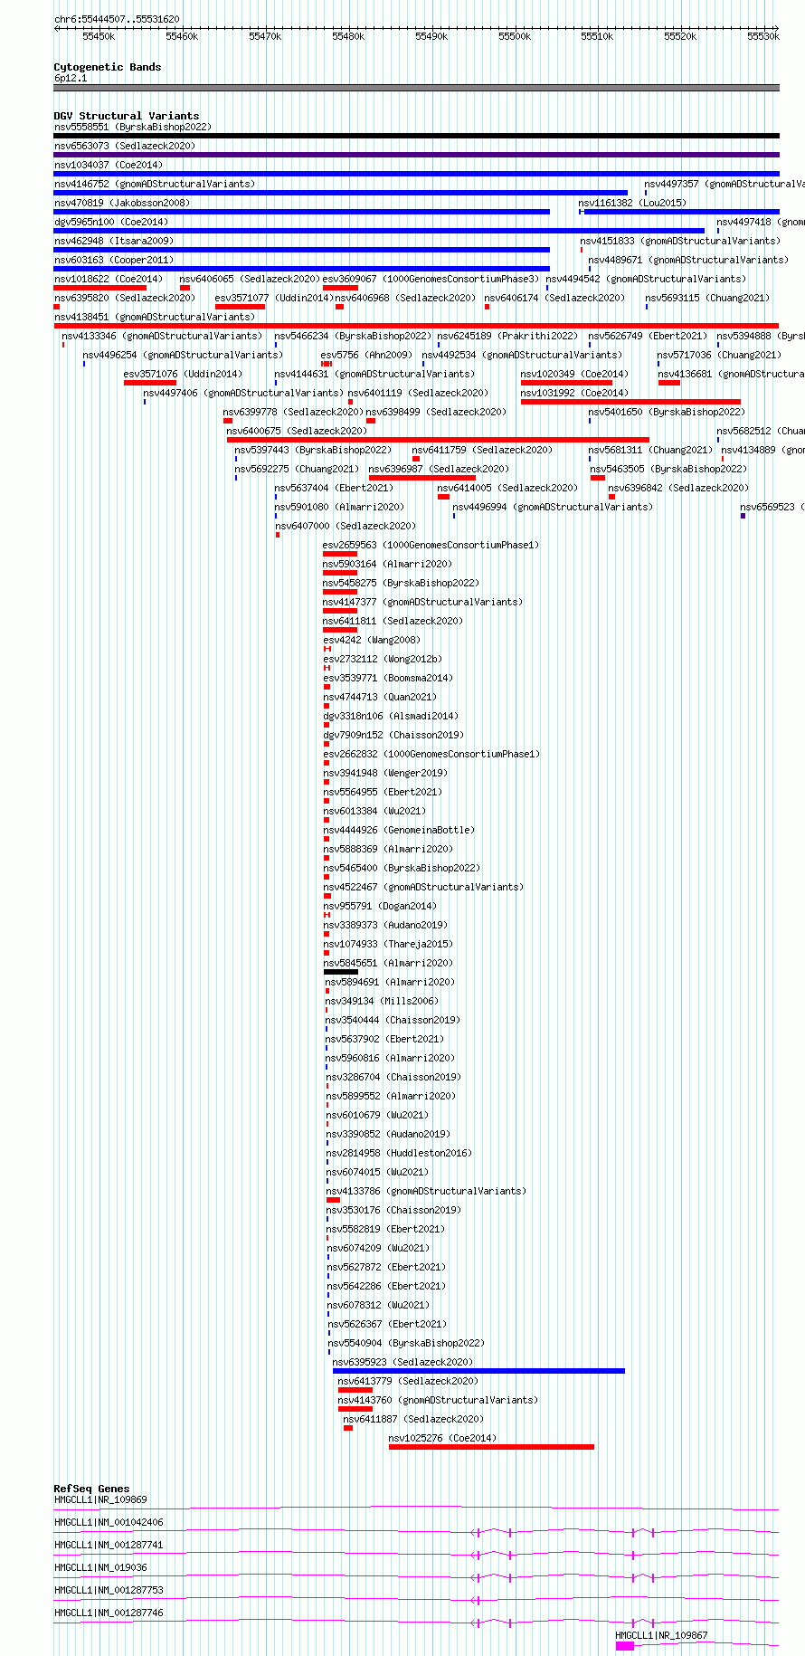Select esv3571077 (Uddin2014) variant

click(273, 298)
